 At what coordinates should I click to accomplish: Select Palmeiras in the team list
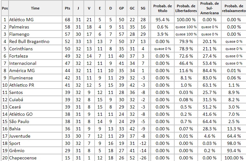[x=19, y=27]
